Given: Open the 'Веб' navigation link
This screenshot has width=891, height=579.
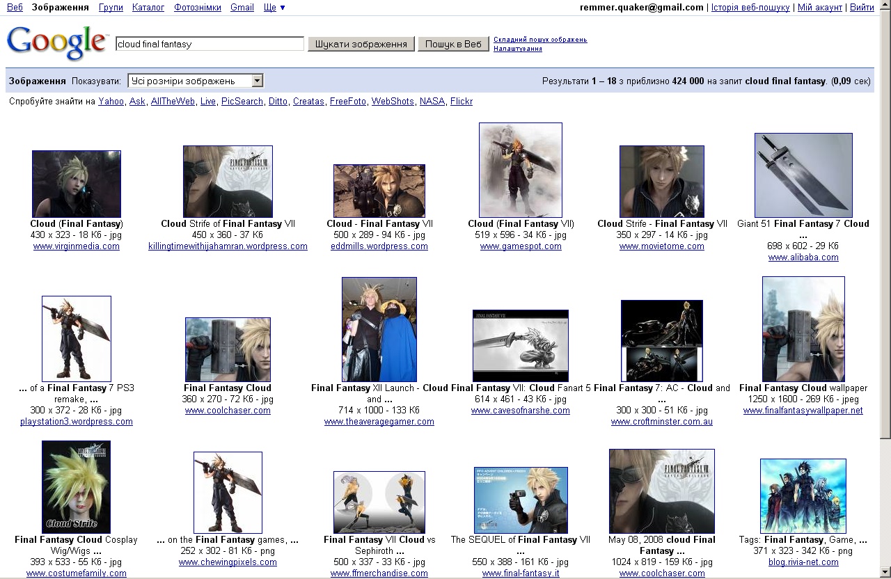Looking at the screenshot, I should click(x=15, y=7).
